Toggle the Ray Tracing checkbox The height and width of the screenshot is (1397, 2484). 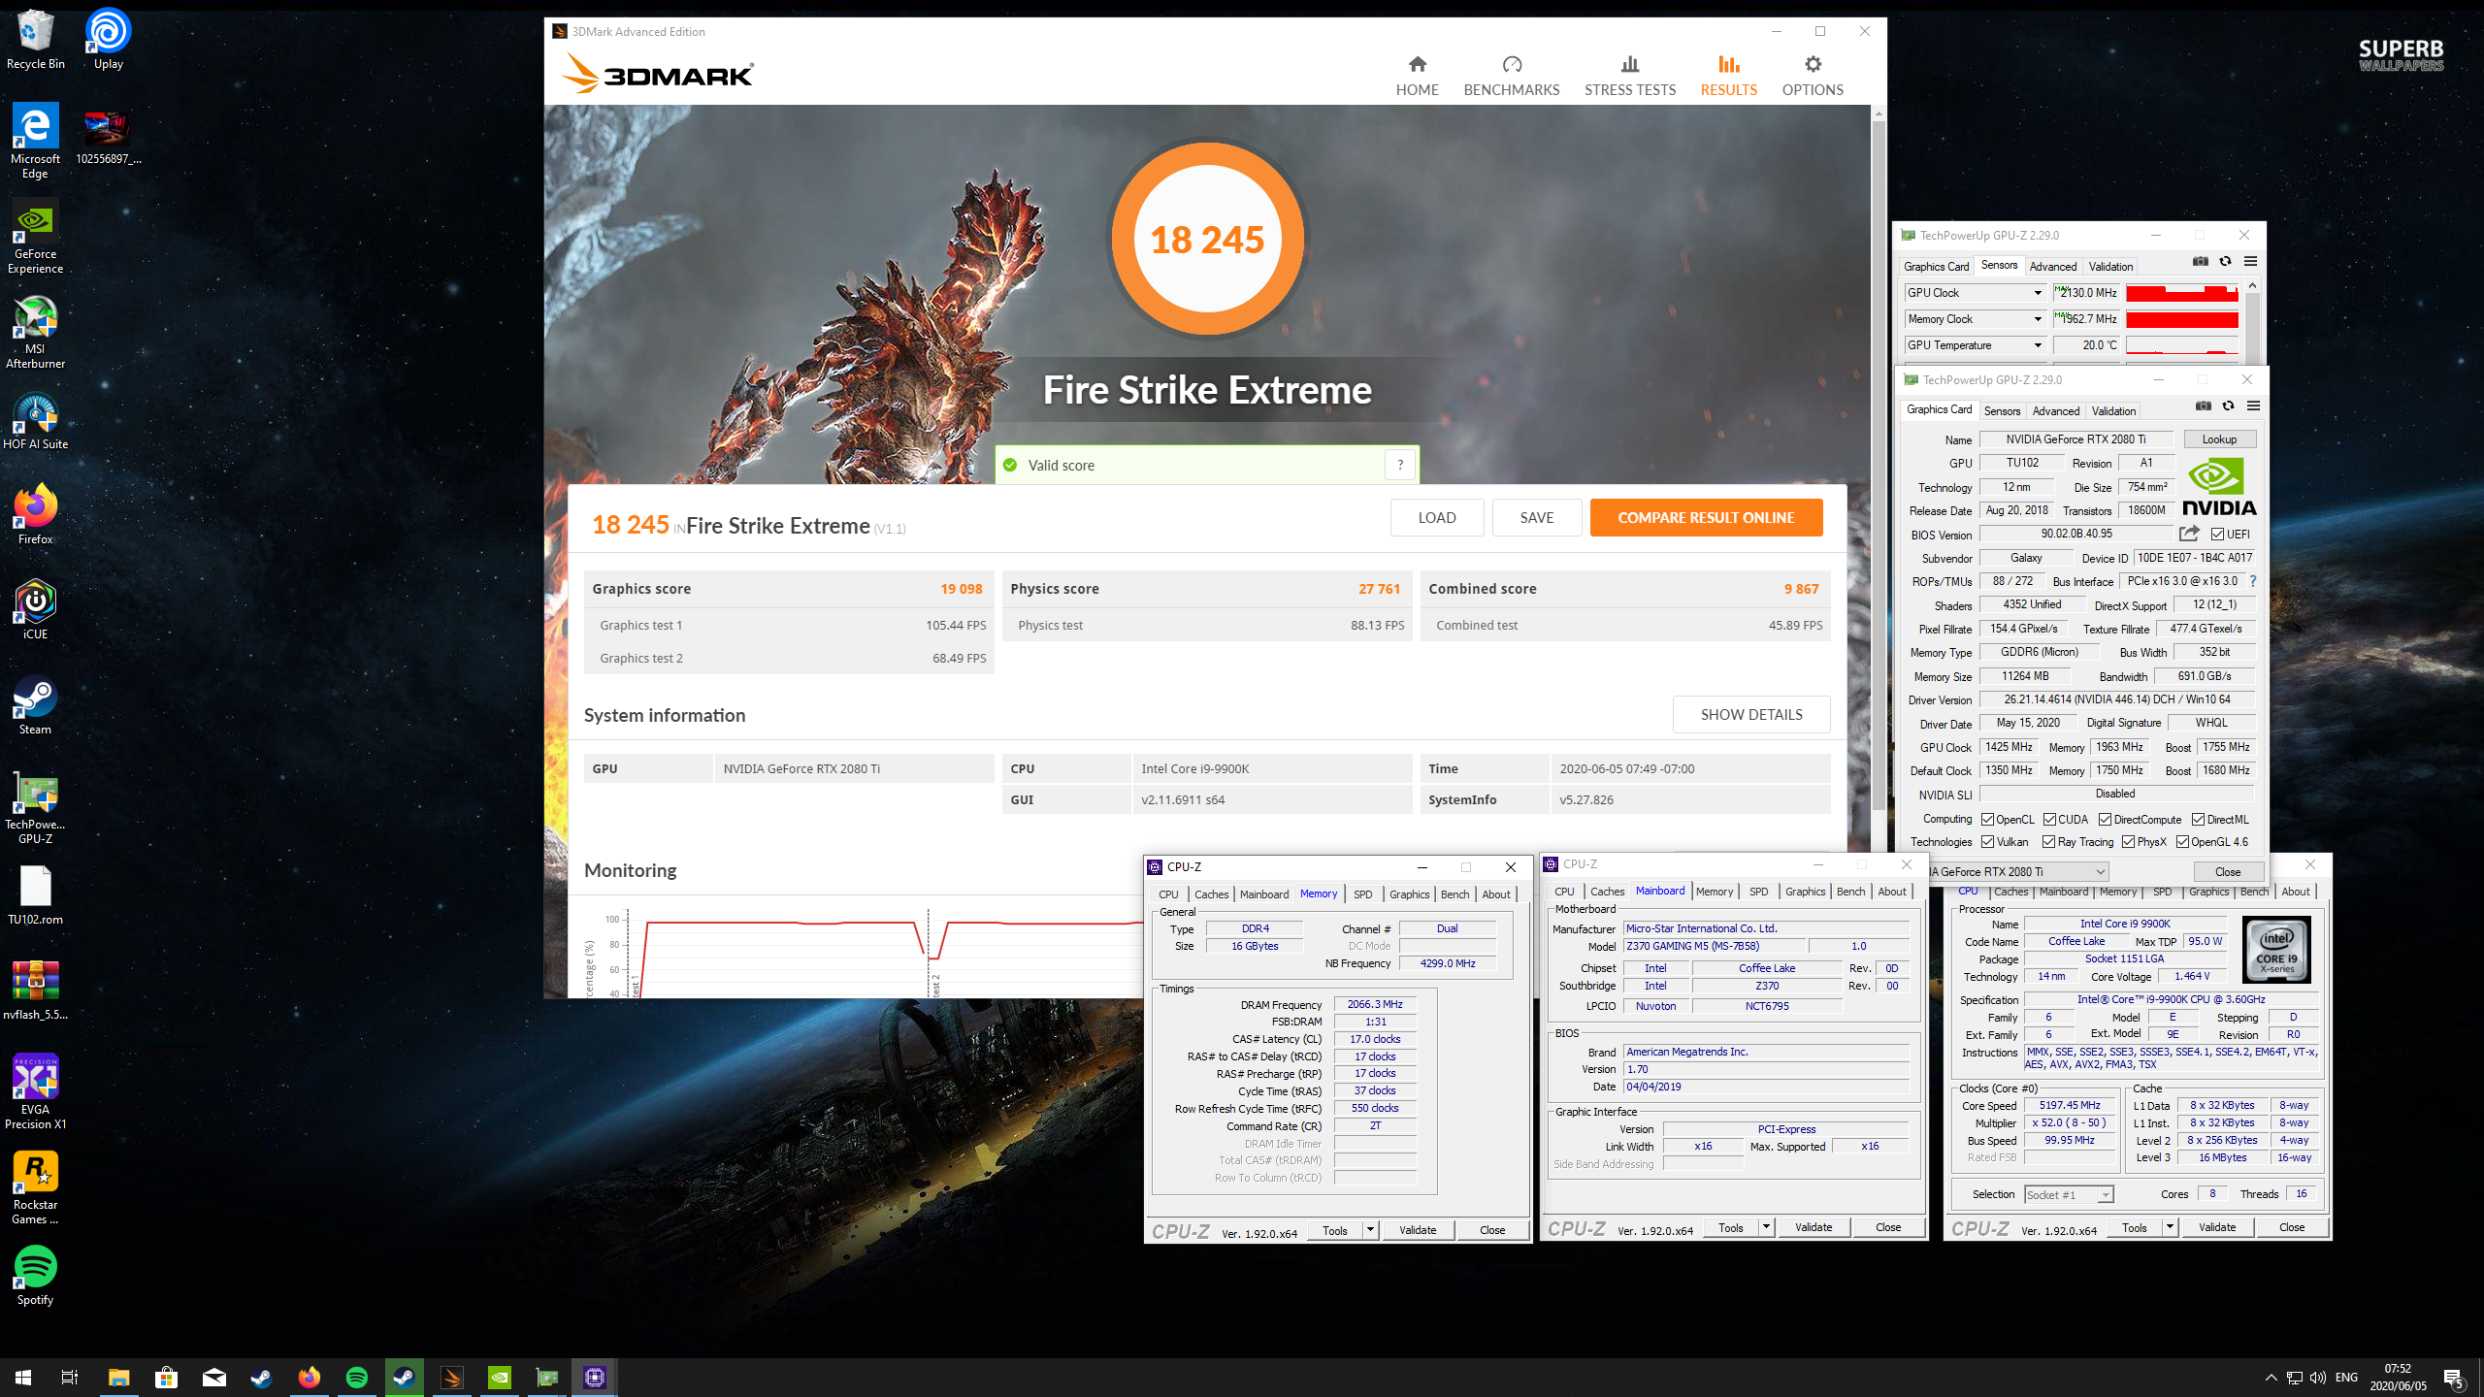2049,842
